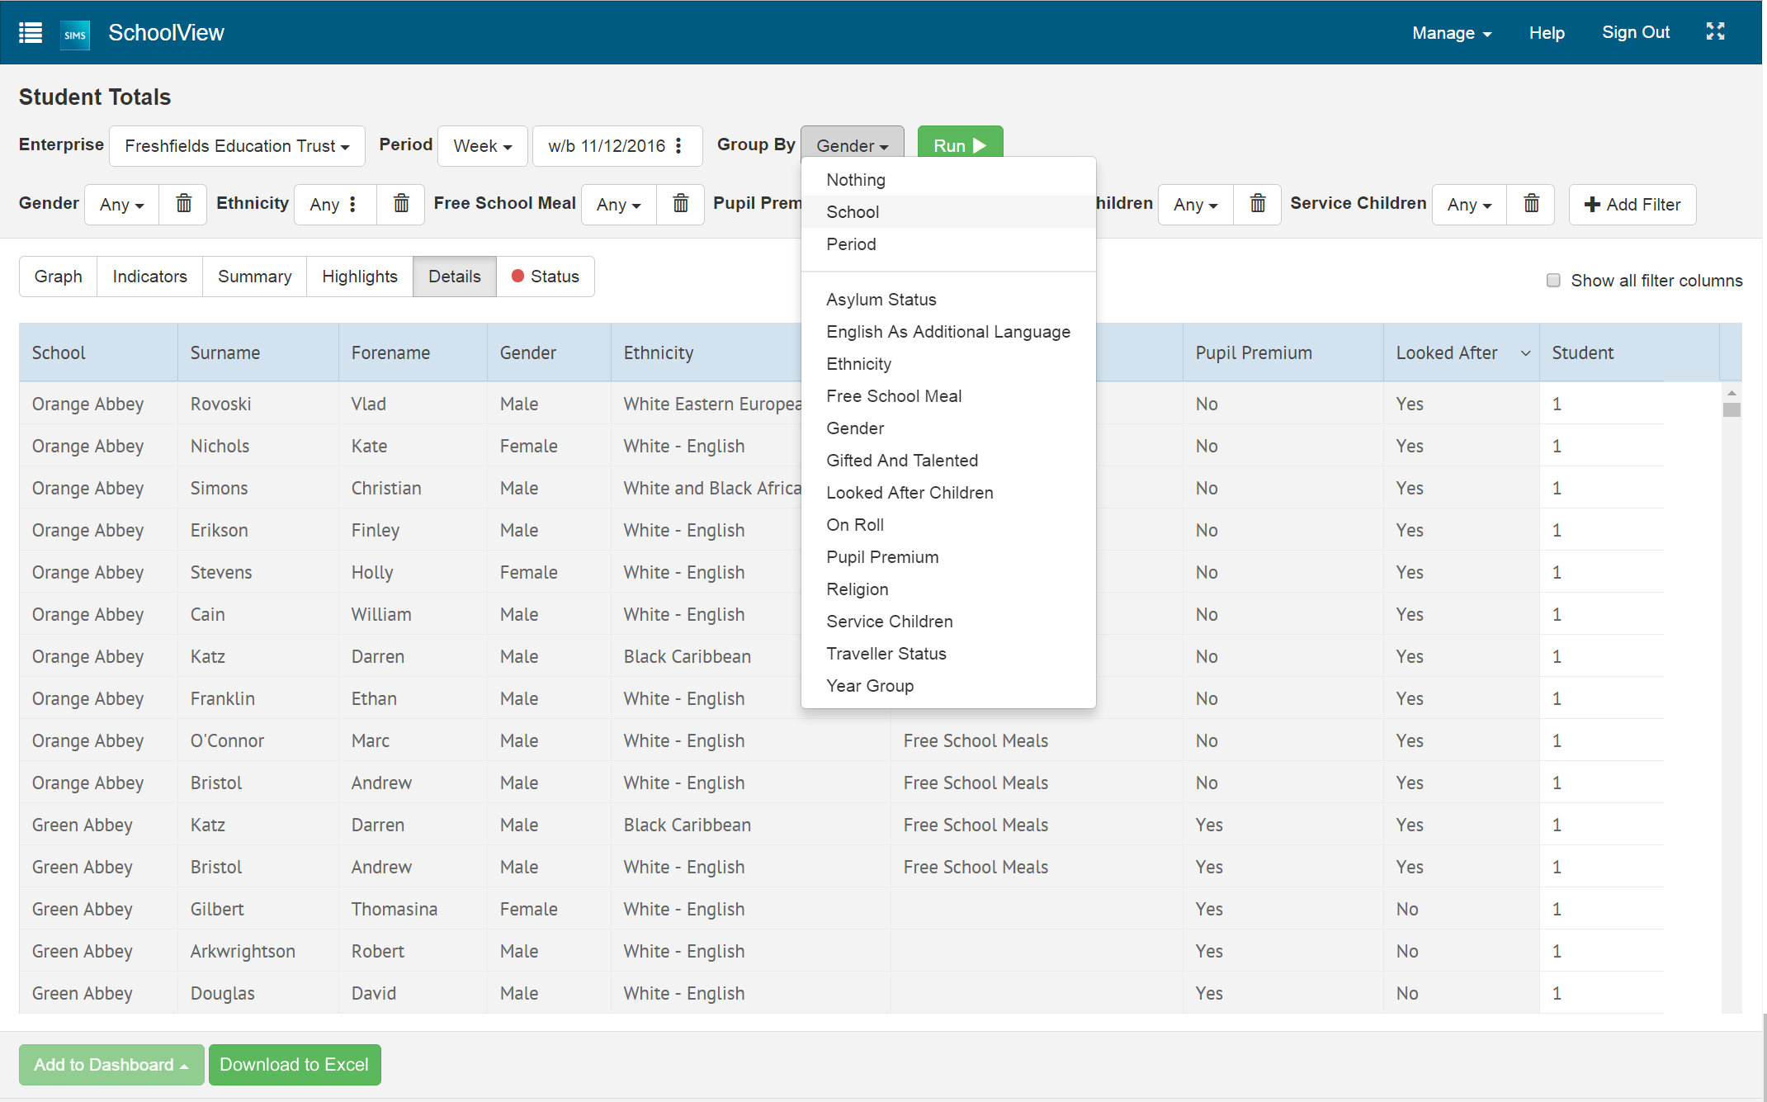The width and height of the screenshot is (1767, 1102).
Task: Toggle fullscreen expand icon
Action: (x=1716, y=31)
